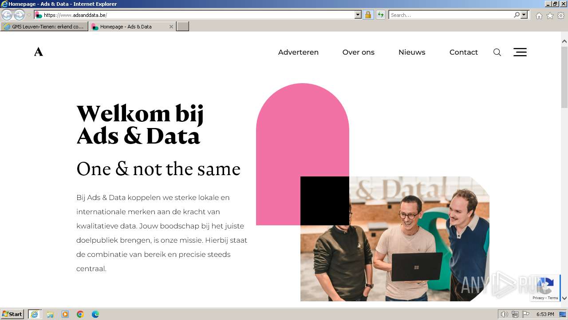Screen dimensions: 568x320
Task: Open the browser home icon
Action: point(539,16)
